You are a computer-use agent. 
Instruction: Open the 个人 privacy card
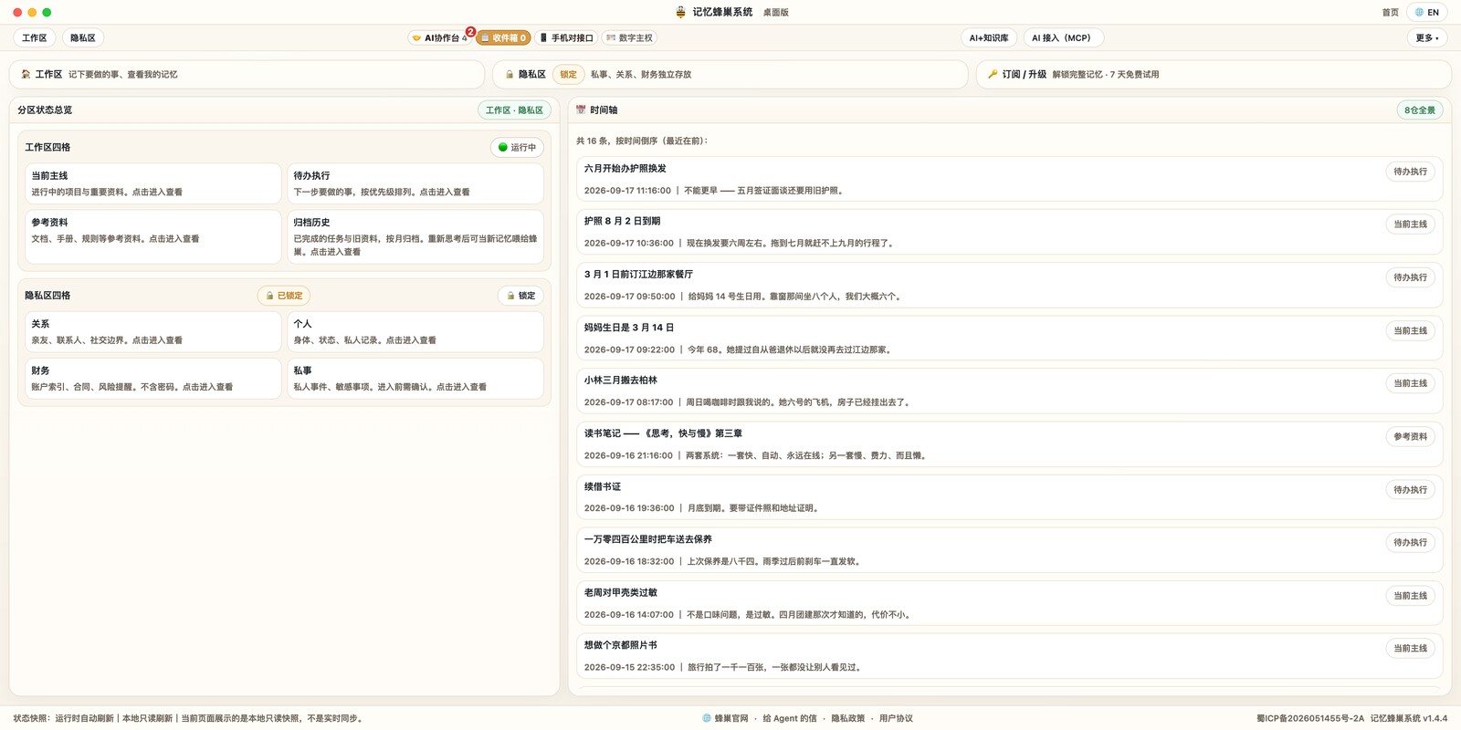pyautogui.click(x=415, y=332)
